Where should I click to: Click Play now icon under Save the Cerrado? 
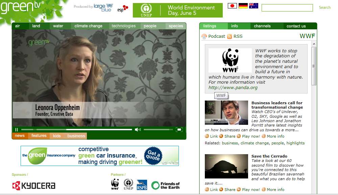point(239,190)
